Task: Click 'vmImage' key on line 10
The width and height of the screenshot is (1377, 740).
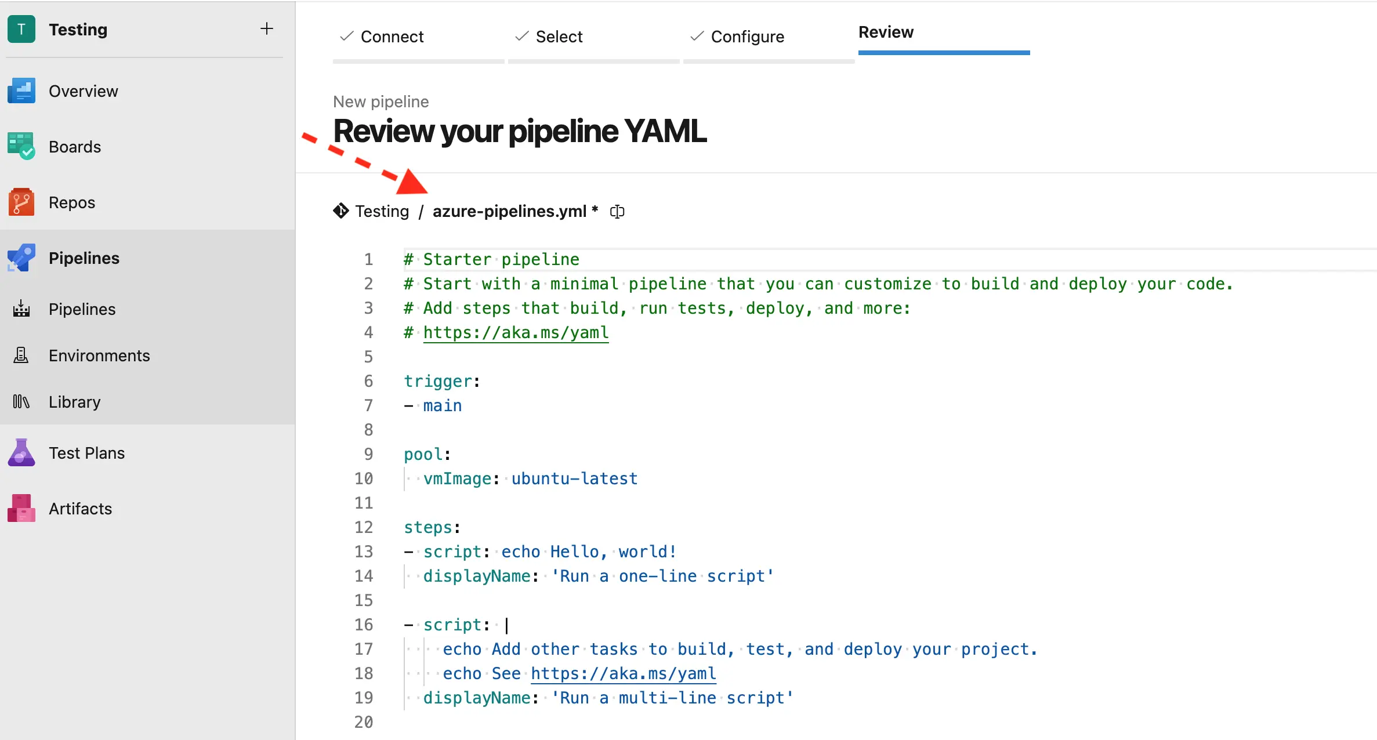Action: point(457,478)
